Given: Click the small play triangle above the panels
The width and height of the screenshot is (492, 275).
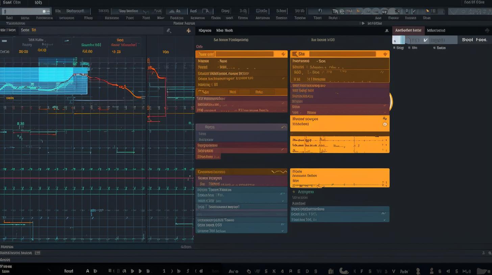Looking at the screenshot, I should point(363,23).
